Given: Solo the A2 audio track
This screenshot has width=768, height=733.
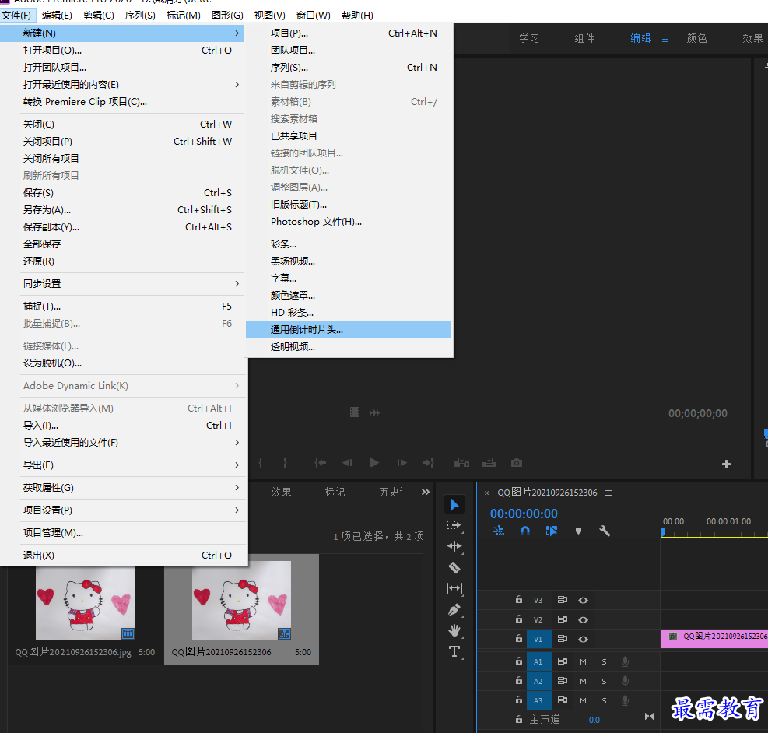Looking at the screenshot, I should click(x=604, y=681).
